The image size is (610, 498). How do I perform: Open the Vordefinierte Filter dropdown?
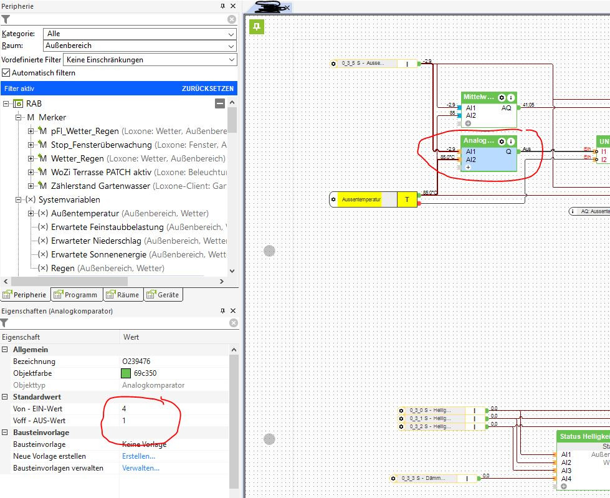coord(150,60)
